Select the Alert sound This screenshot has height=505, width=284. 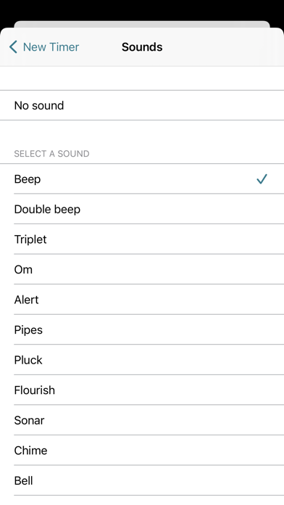pos(142,300)
